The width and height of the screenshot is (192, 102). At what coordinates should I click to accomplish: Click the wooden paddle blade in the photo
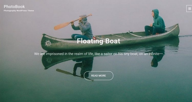[x=62, y=26]
